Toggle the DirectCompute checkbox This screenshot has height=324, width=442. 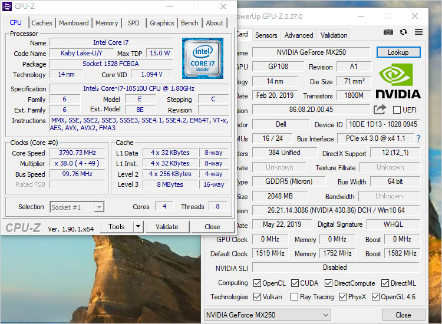pos(328,283)
